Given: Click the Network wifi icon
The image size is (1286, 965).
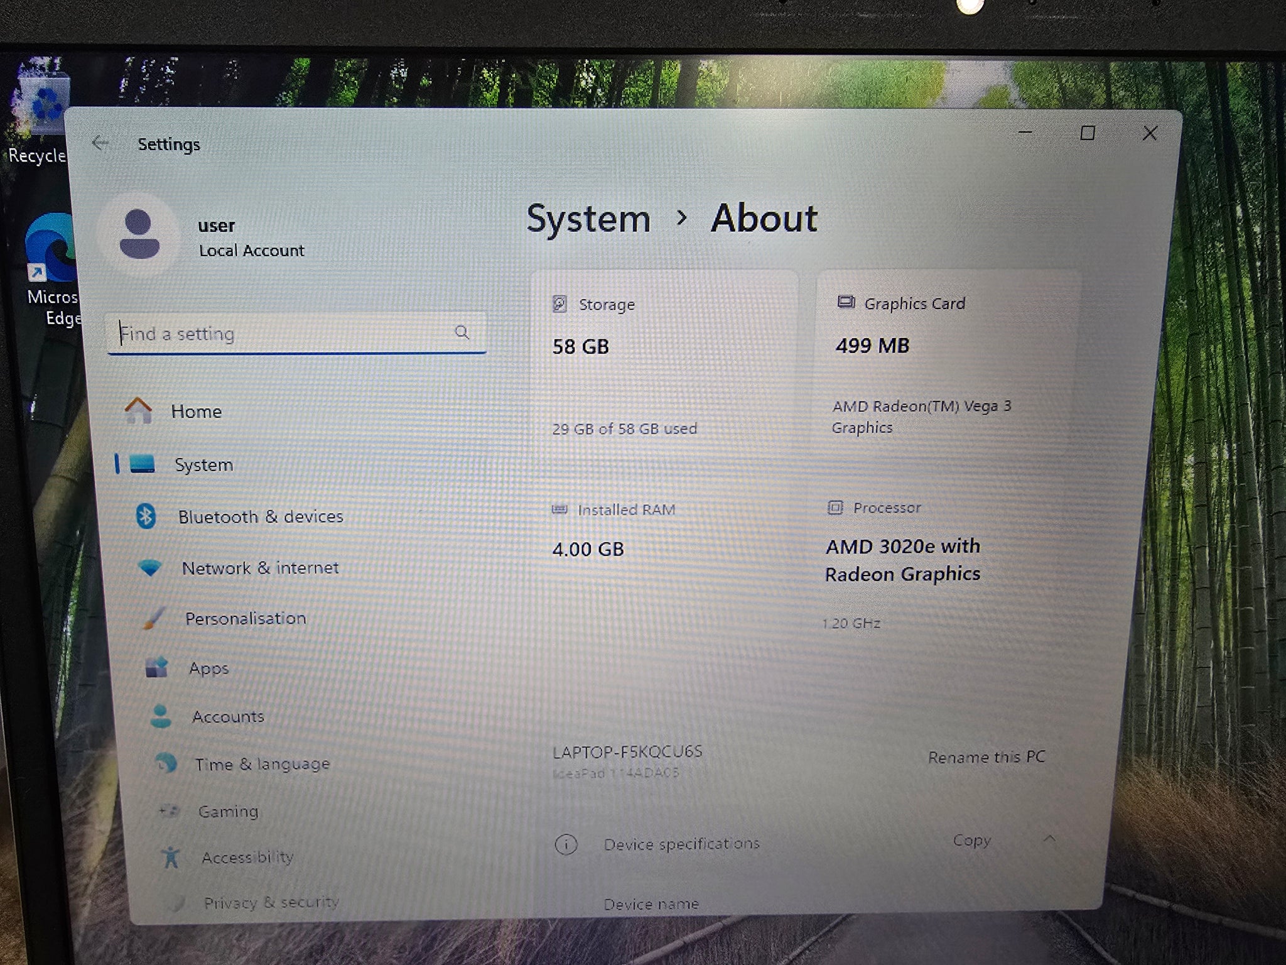Looking at the screenshot, I should 150,568.
